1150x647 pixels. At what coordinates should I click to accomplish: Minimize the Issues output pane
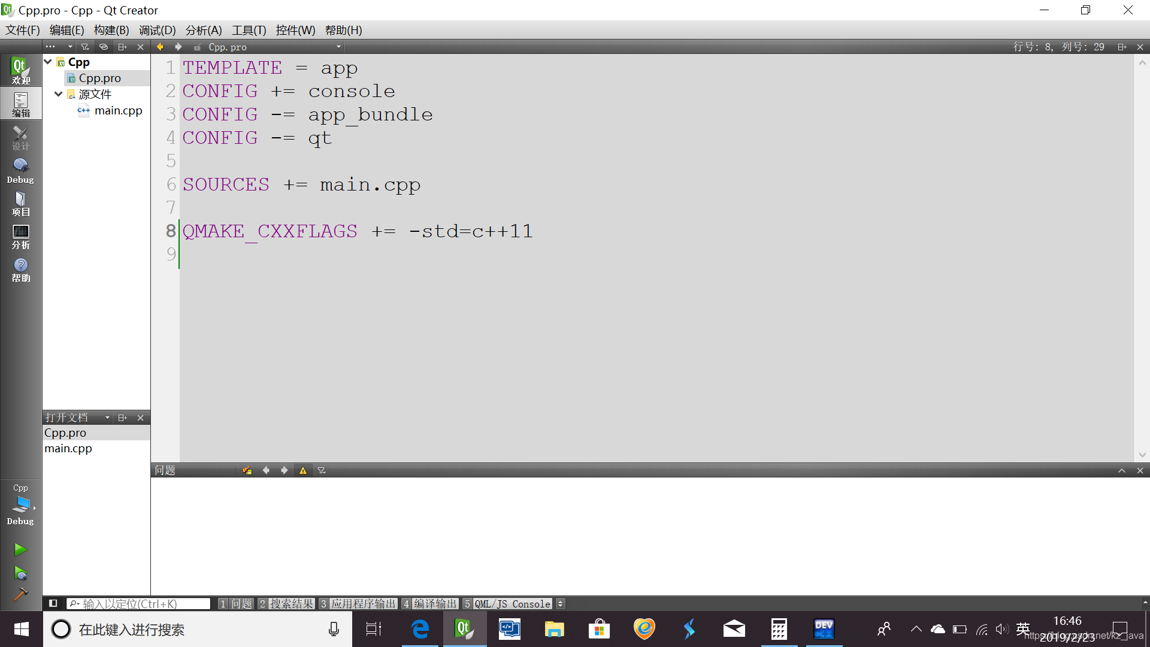[1122, 470]
